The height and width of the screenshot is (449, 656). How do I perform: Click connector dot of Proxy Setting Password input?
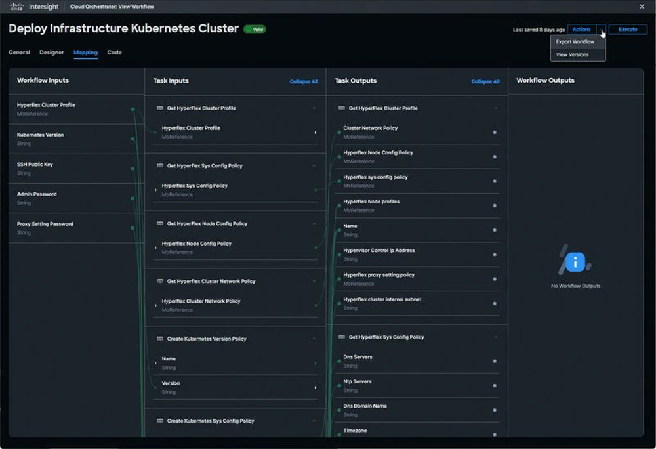click(133, 228)
